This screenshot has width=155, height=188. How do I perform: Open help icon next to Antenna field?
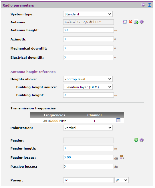[x=142, y=22]
